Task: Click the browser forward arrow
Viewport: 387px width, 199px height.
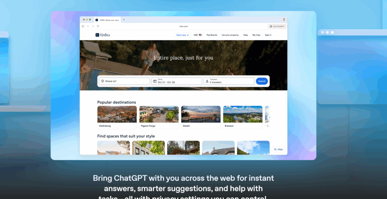Action: click(93, 26)
